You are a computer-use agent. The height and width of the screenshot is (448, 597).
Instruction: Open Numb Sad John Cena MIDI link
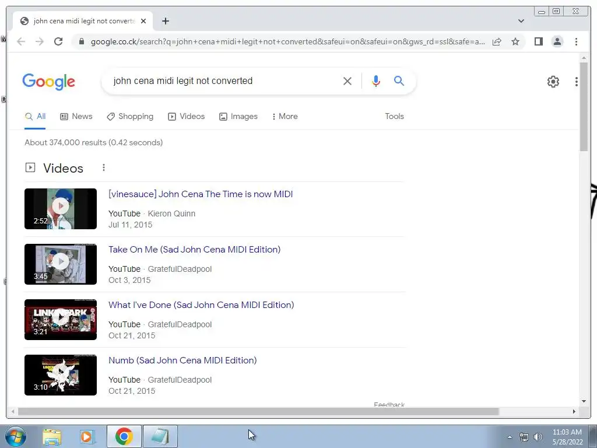click(x=182, y=360)
